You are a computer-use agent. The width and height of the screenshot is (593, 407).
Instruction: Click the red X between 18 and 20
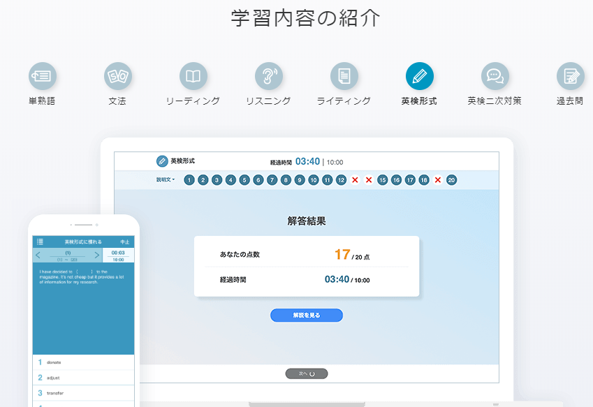437,180
